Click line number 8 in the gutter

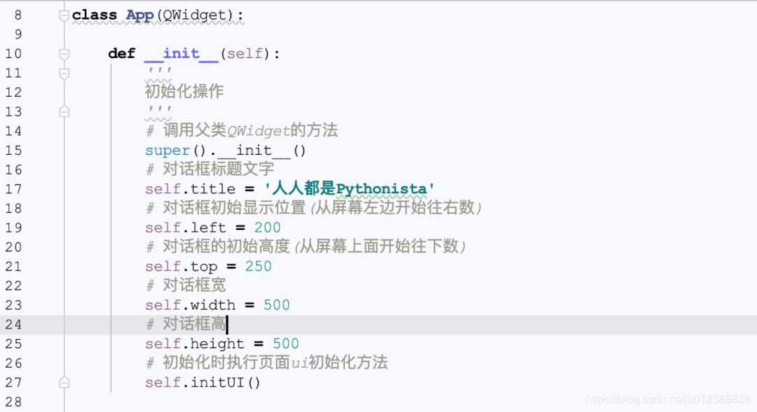click(x=18, y=15)
